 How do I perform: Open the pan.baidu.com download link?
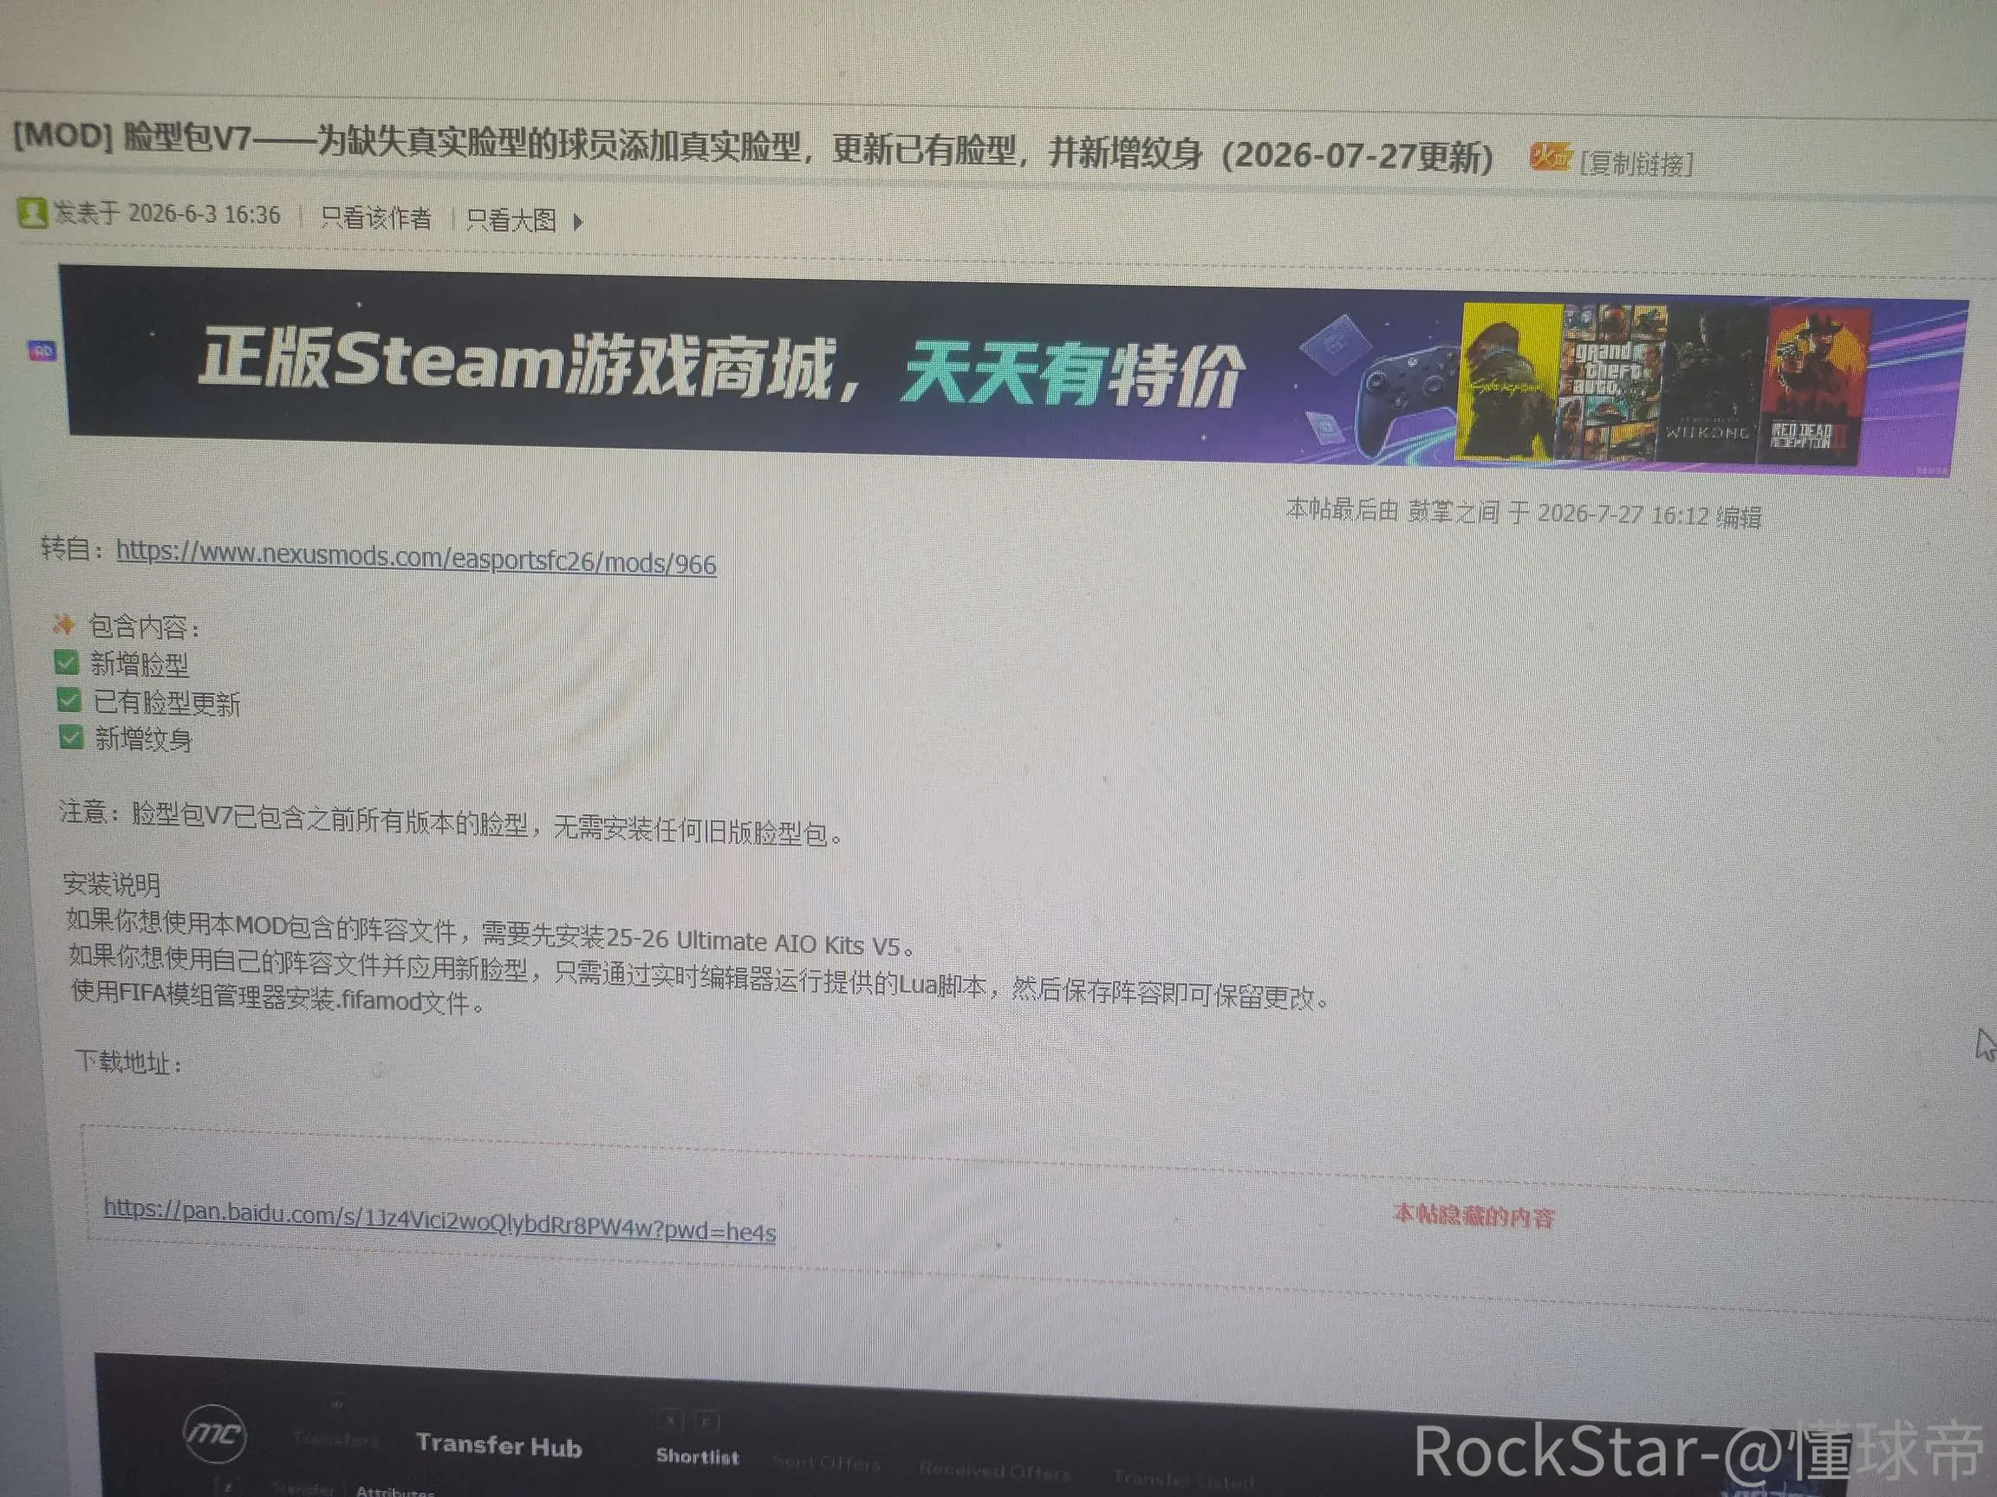(439, 1219)
